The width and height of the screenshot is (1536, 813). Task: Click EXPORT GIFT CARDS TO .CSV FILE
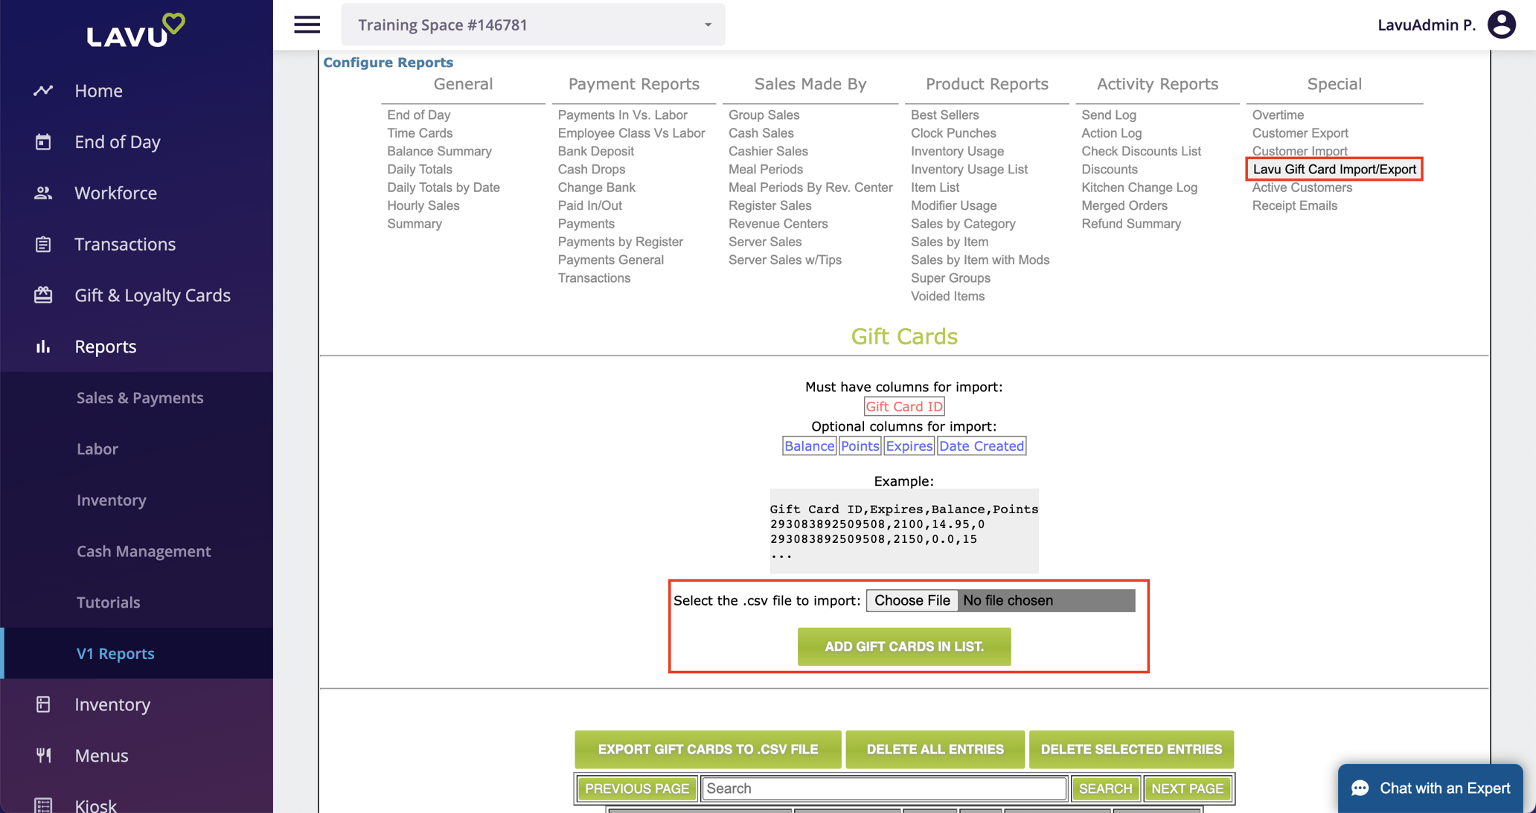[x=707, y=749]
